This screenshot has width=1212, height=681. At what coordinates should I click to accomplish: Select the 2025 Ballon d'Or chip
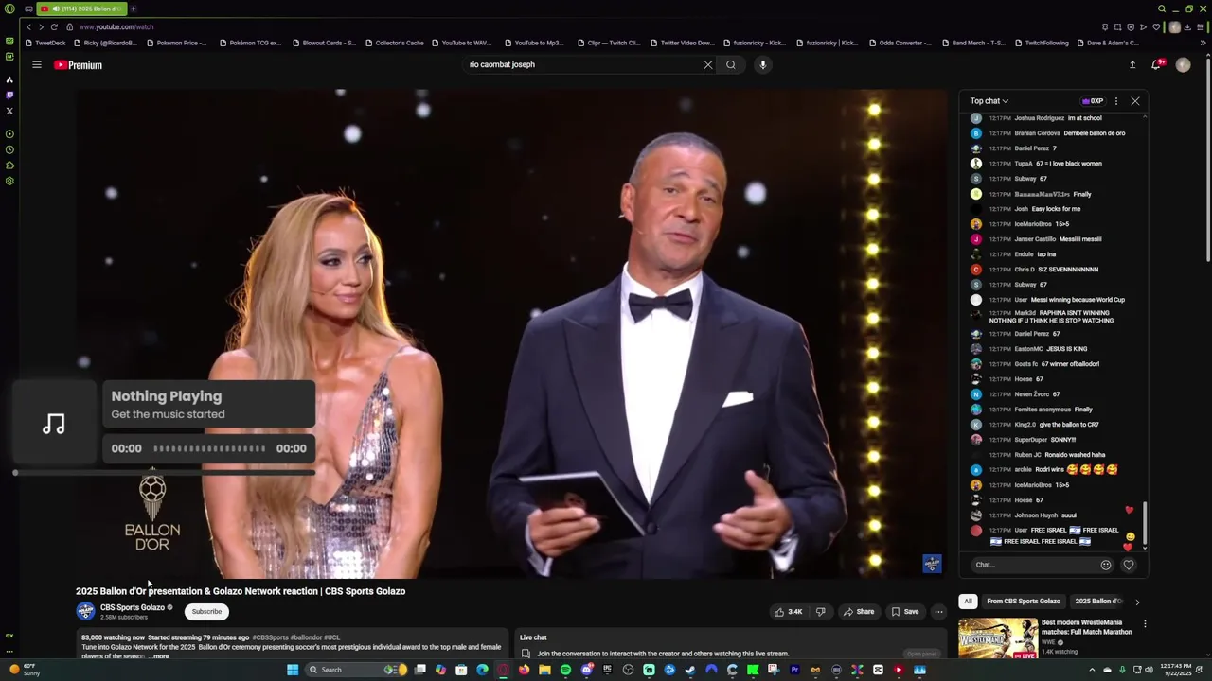click(x=1098, y=602)
